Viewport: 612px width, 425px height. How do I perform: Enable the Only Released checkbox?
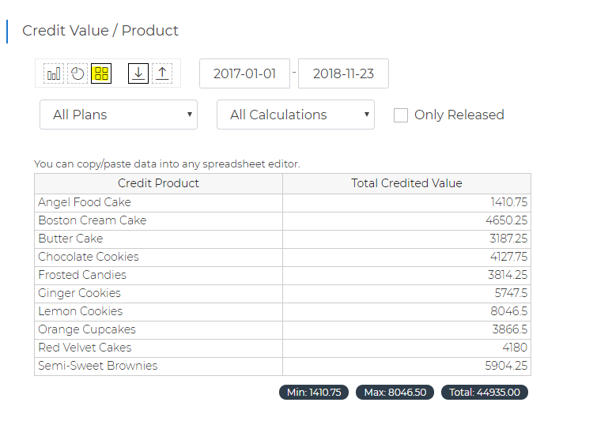[400, 115]
